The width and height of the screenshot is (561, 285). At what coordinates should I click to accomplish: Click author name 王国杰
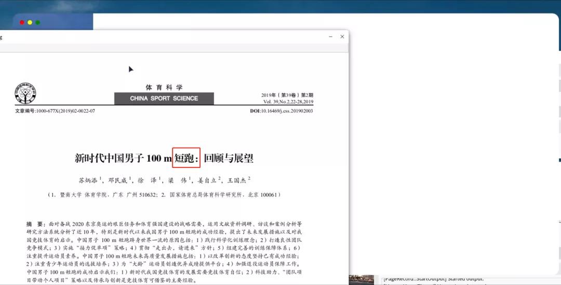[237, 180]
